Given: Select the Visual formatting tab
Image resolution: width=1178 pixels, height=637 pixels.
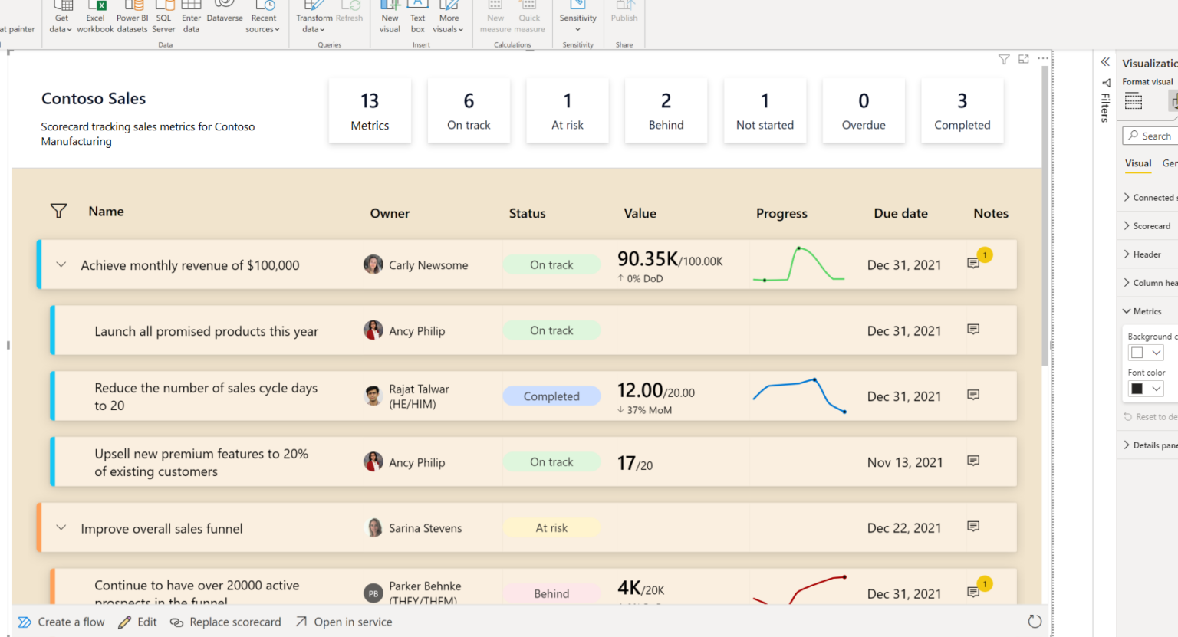Looking at the screenshot, I should click(x=1137, y=163).
